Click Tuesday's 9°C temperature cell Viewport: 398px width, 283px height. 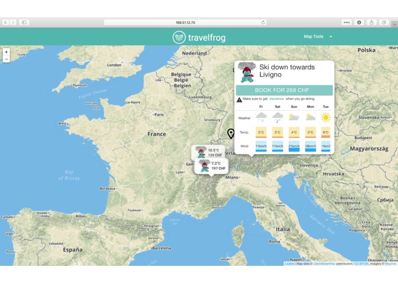pos(326,132)
